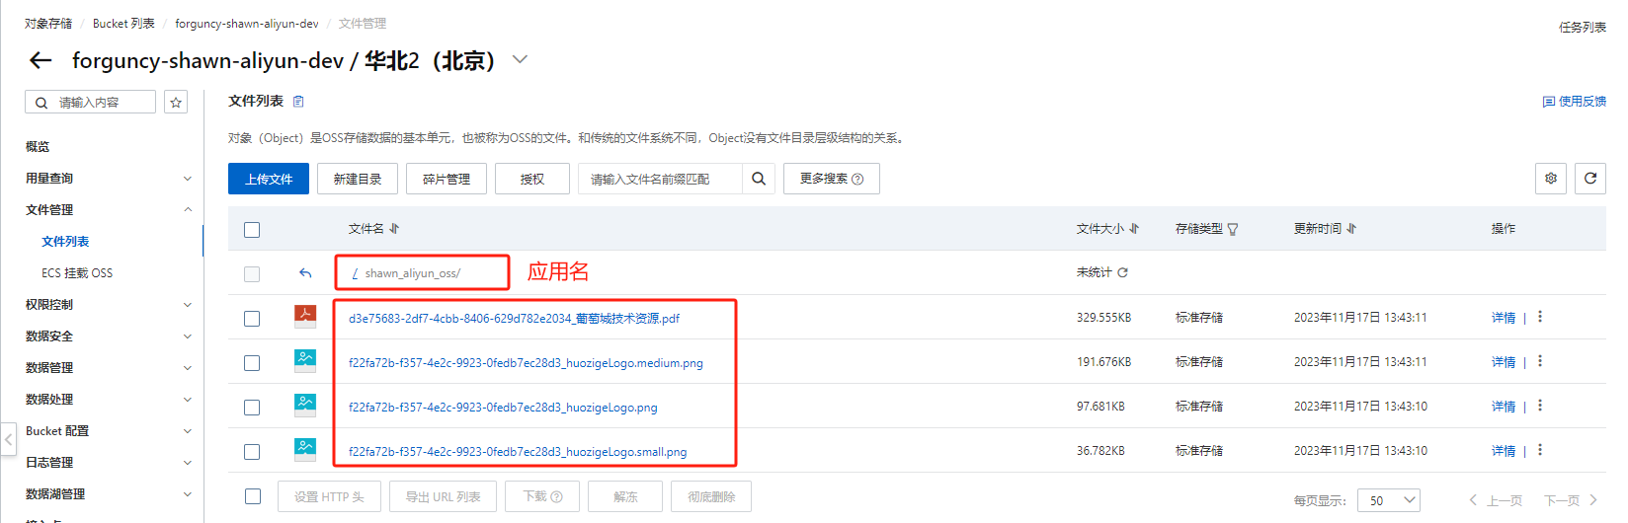Expand bucket region dropdown next to 华北2（北京）
The image size is (1628, 523).
coord(520,60)
